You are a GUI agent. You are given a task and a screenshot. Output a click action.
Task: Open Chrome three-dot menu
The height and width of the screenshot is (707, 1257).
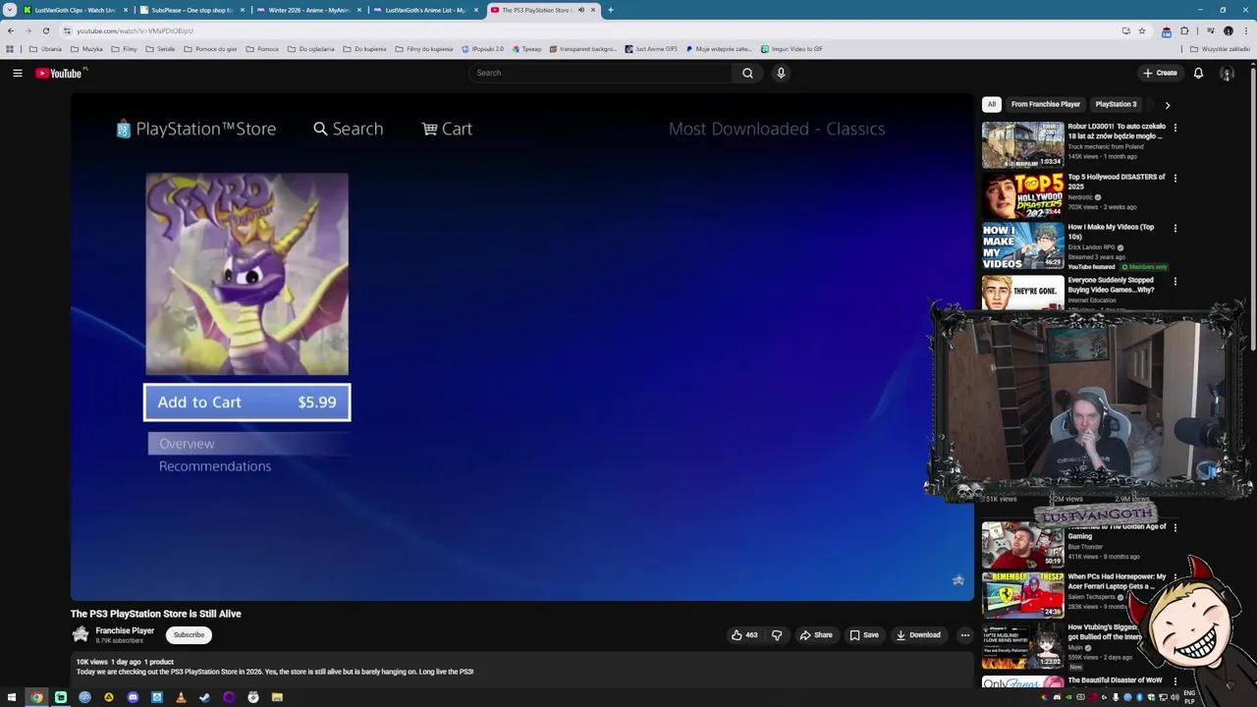point(1245,30)
